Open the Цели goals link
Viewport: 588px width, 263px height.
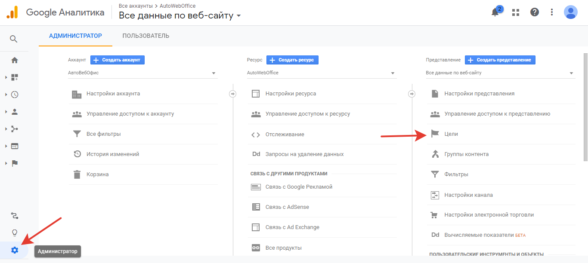(451, 134)
